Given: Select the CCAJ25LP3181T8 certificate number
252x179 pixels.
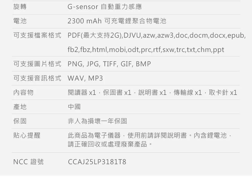Looking at the screenshot, I should pyautogui.click(x=97, y=162).
